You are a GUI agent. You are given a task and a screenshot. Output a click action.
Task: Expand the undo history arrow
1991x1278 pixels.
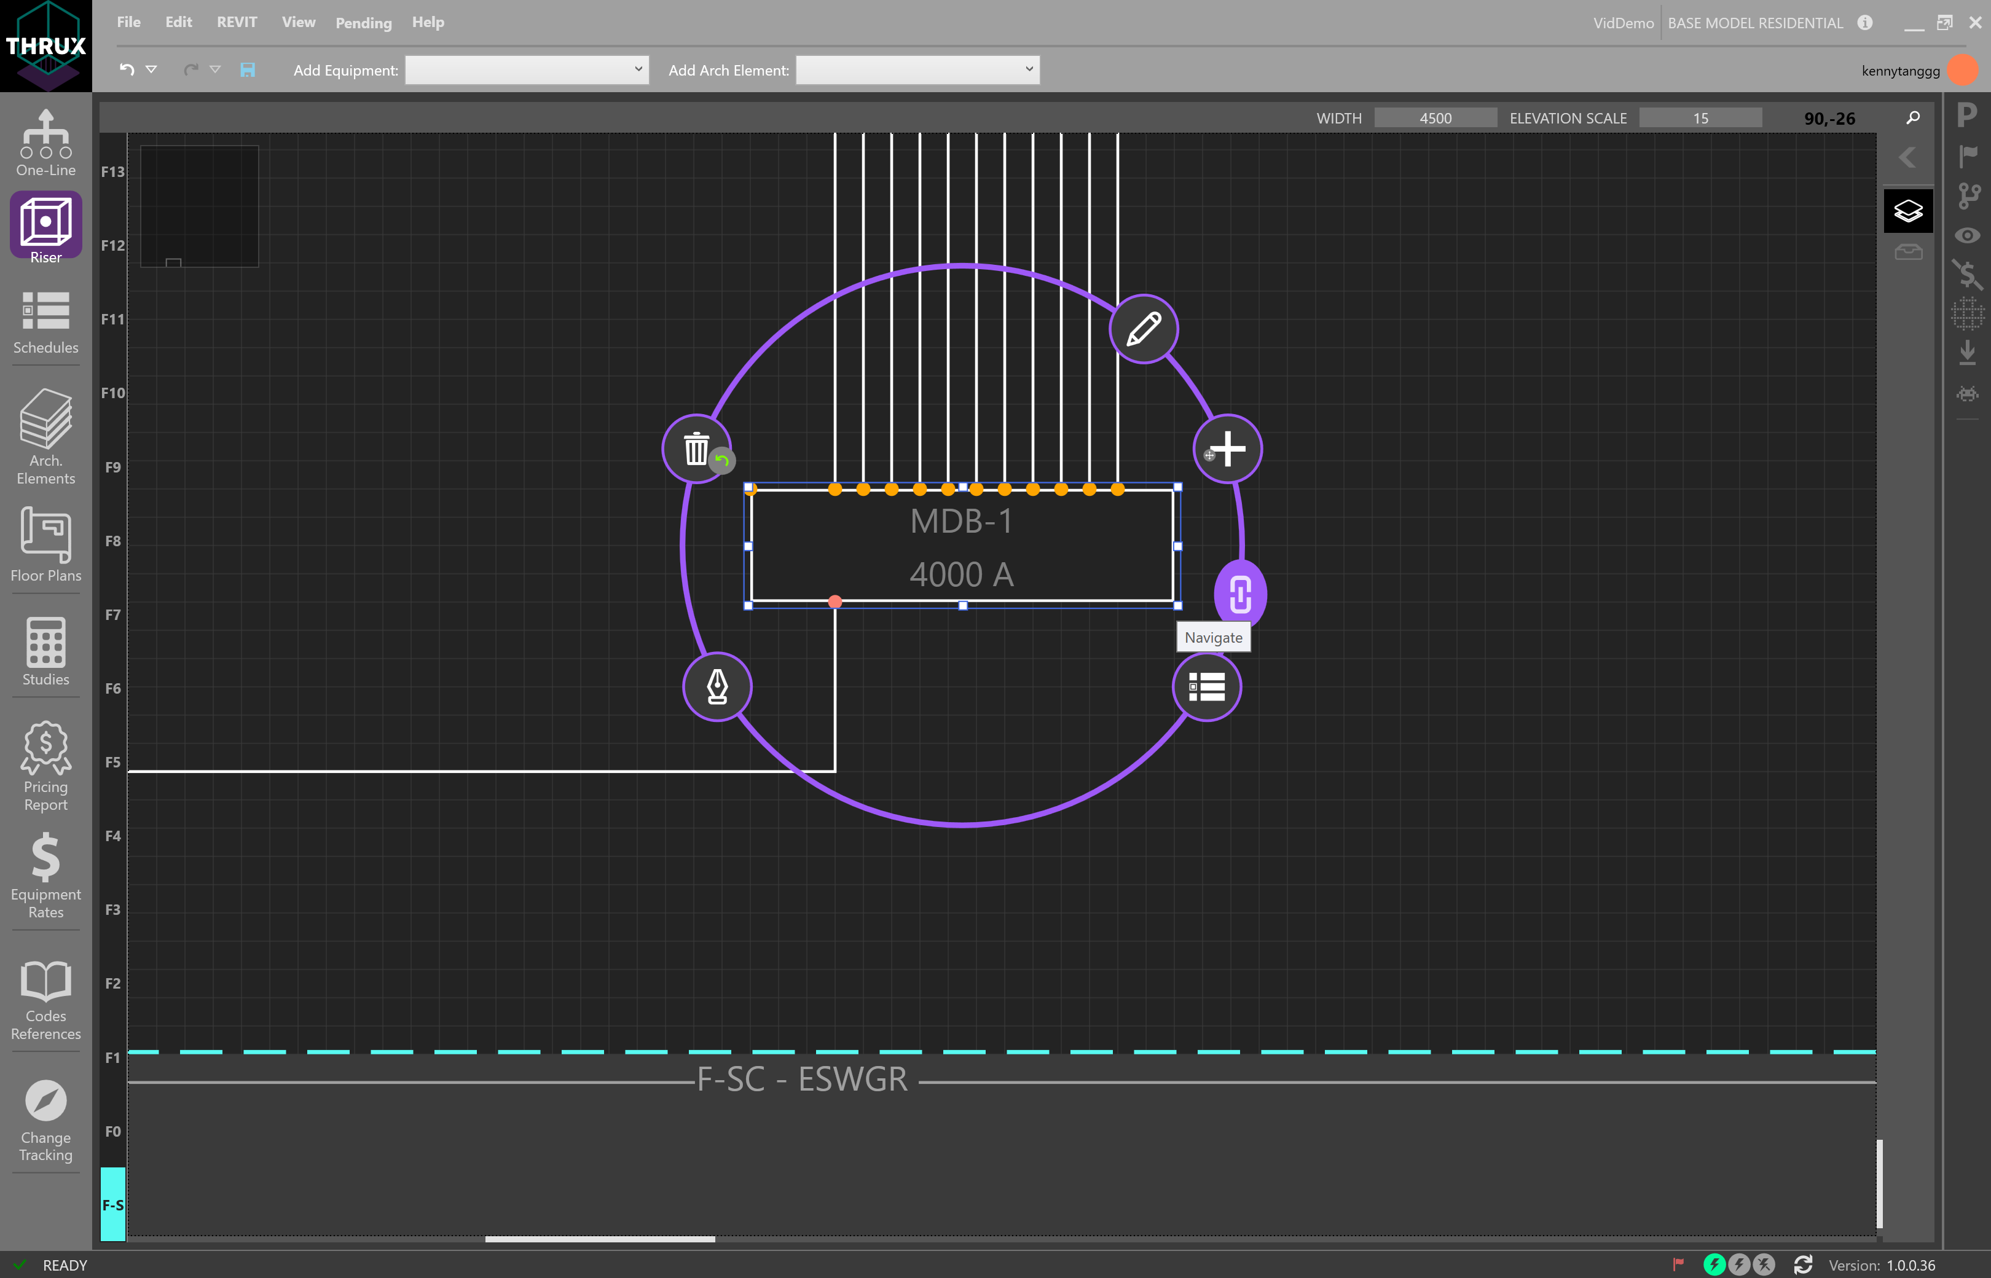click(152, 69)
